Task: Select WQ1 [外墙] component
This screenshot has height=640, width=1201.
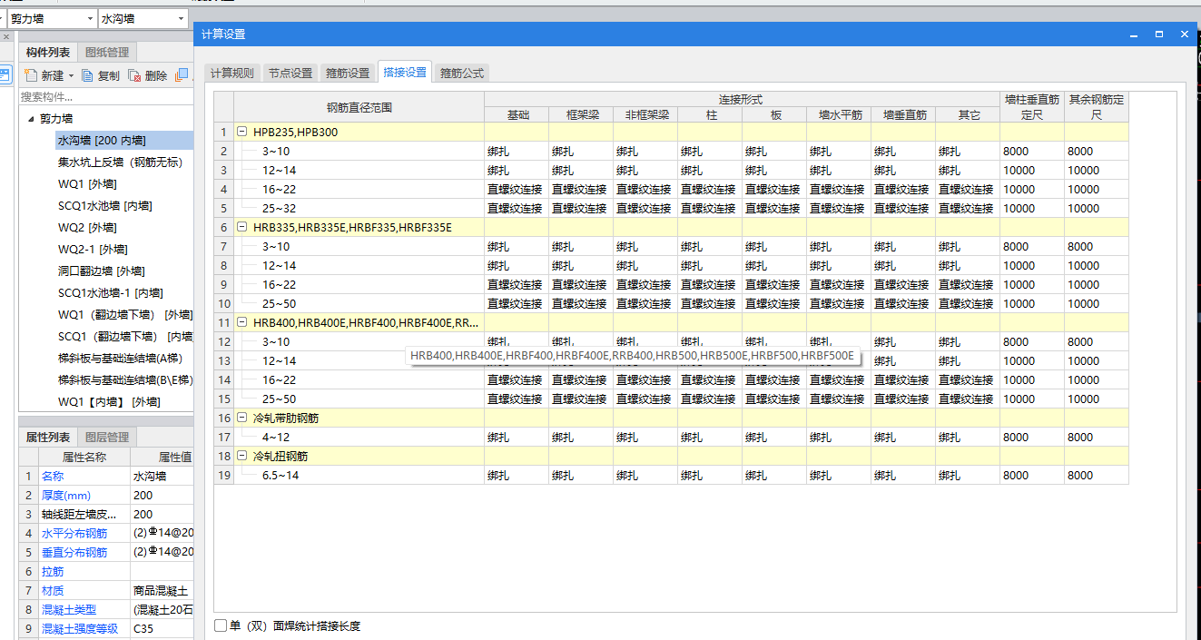Action: pyautogui.click(x=86, y=184)
